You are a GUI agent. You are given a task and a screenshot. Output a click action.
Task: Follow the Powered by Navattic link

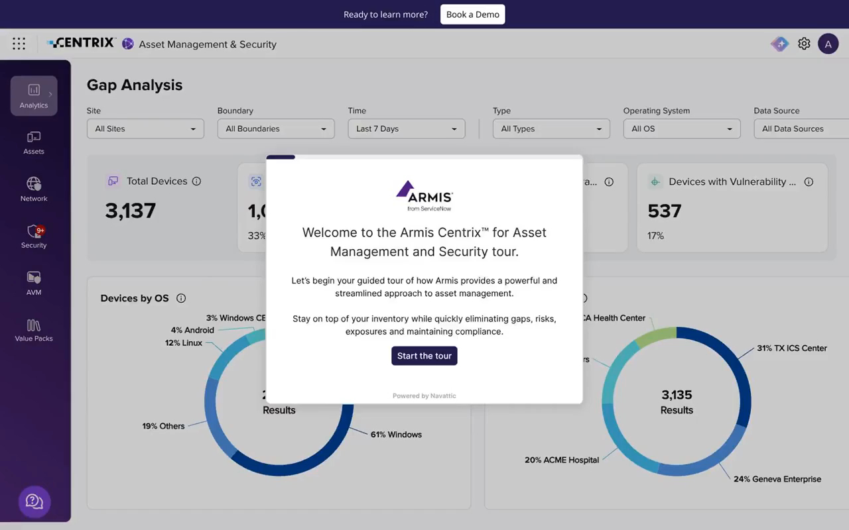click(x=424, y=396)
